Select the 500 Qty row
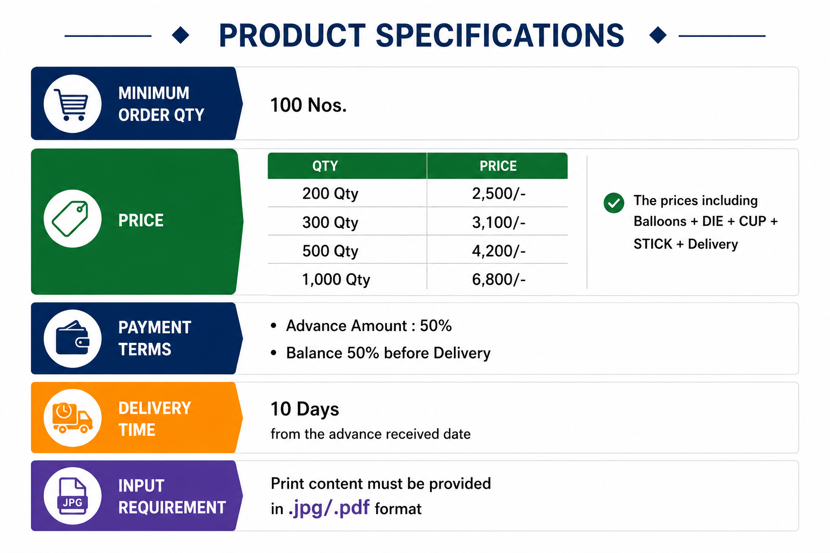The width and height of the screenshot is (830, 553). [418, 251]
